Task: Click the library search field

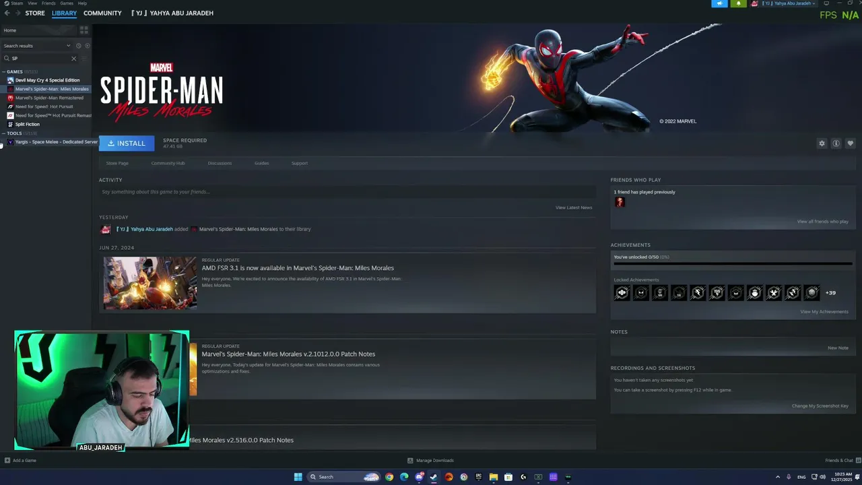Action: point(40,59)
